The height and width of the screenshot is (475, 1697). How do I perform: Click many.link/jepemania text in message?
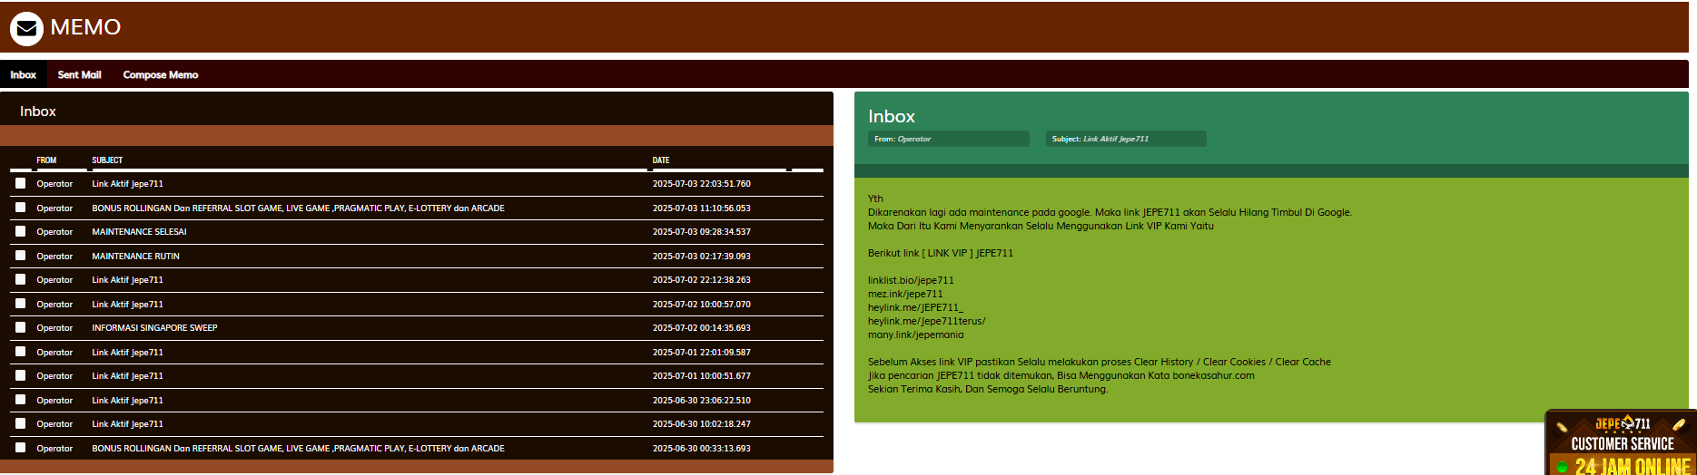tap(915, 334)
